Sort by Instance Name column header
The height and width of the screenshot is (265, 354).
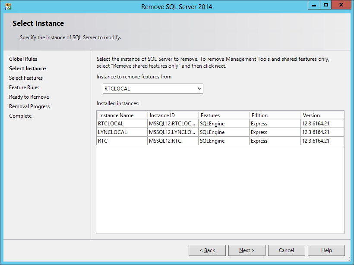point(122,115)
